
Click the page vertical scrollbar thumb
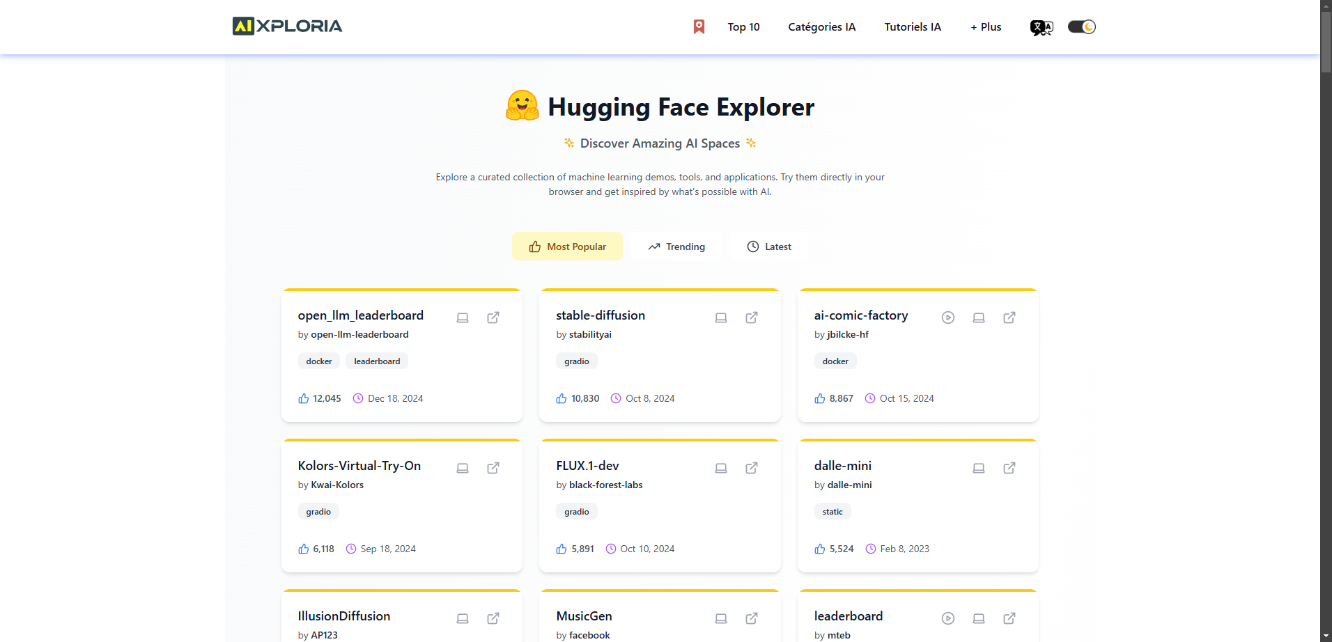(1326, 42)
